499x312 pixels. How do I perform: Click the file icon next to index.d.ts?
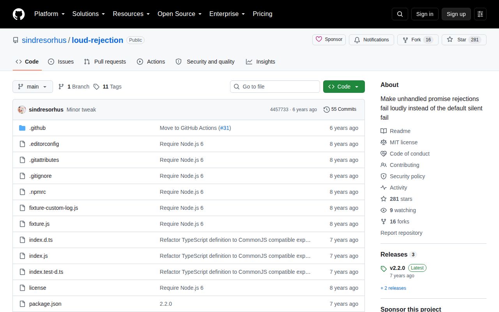coord(22,240)
